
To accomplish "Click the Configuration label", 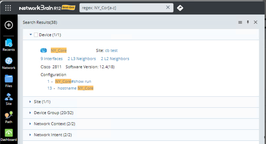I will click(x=54, y=74).
